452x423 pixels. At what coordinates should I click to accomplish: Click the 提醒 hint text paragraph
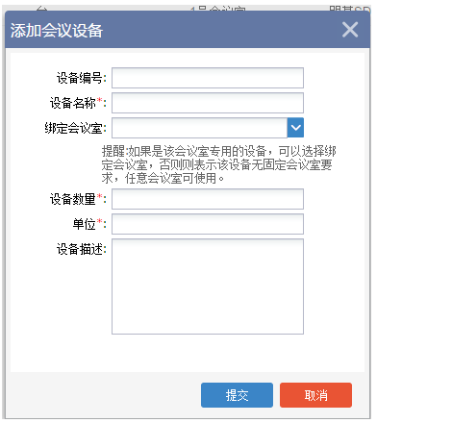[218, 164]
